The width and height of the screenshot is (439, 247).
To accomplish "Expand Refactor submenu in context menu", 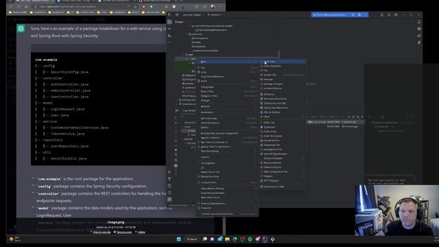I will coord(227,106).
